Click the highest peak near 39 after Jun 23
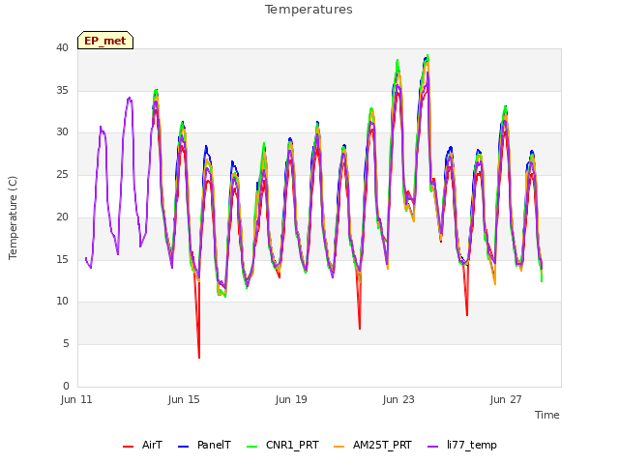Screen dimensions: 619x464 click(x=427, y=56)
